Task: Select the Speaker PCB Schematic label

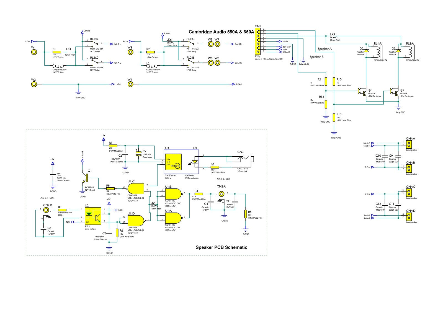Action: click(221, 247)
